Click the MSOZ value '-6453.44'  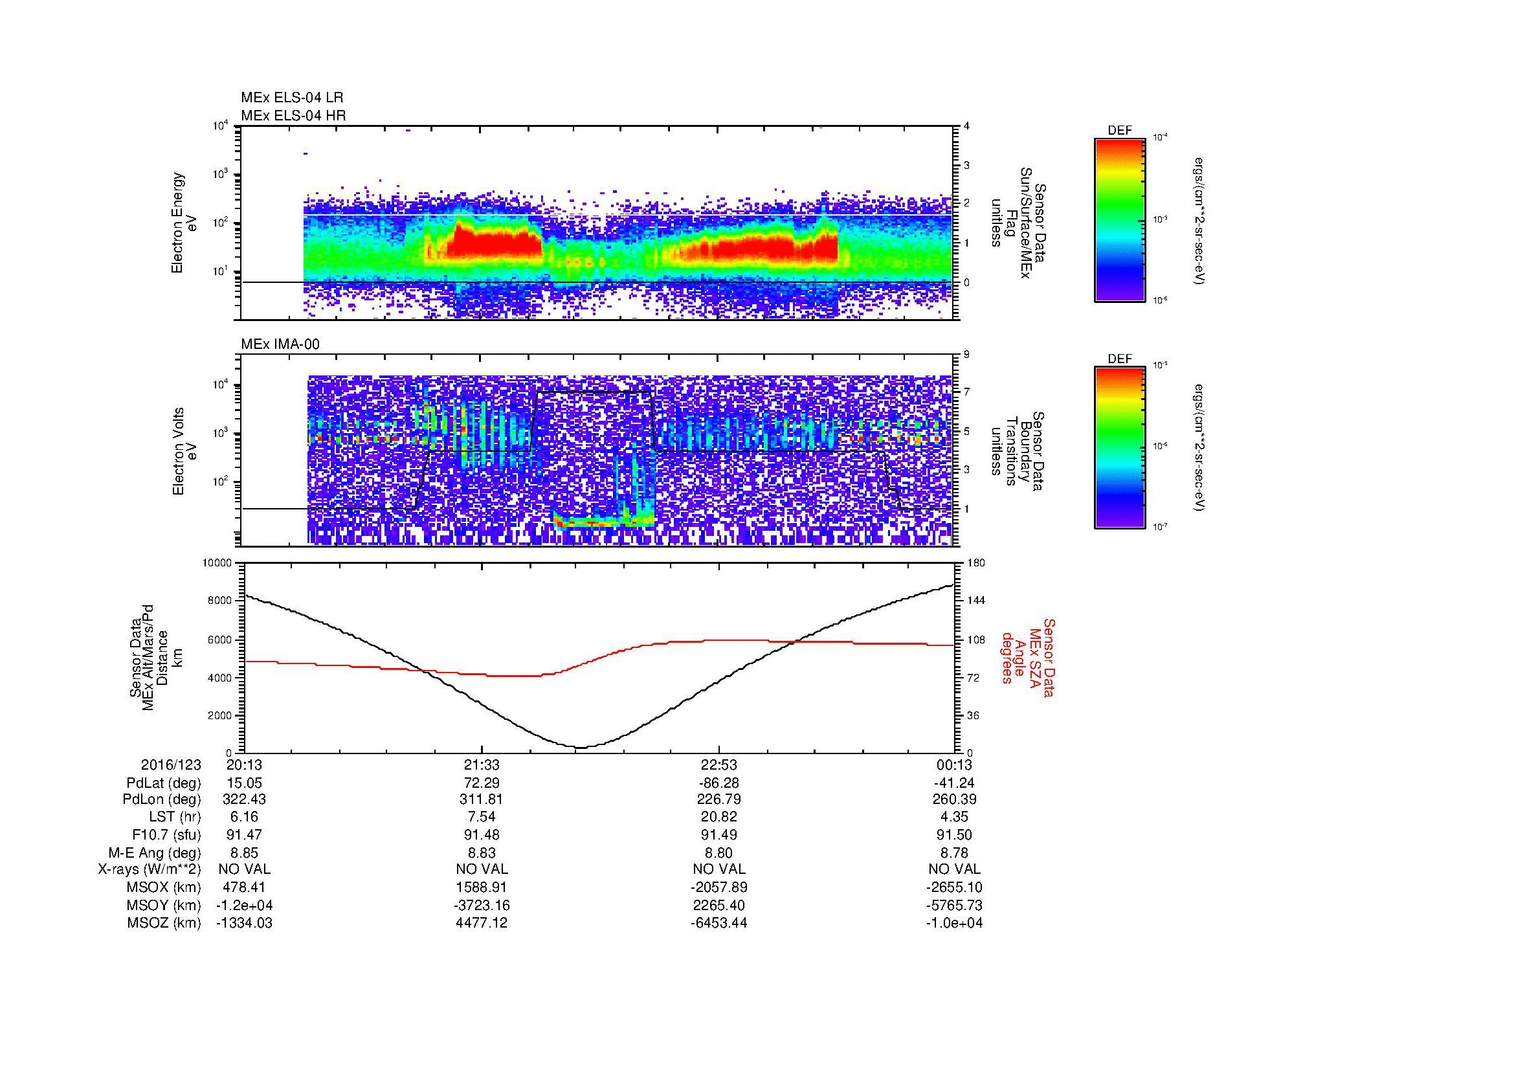click(718, 923)
